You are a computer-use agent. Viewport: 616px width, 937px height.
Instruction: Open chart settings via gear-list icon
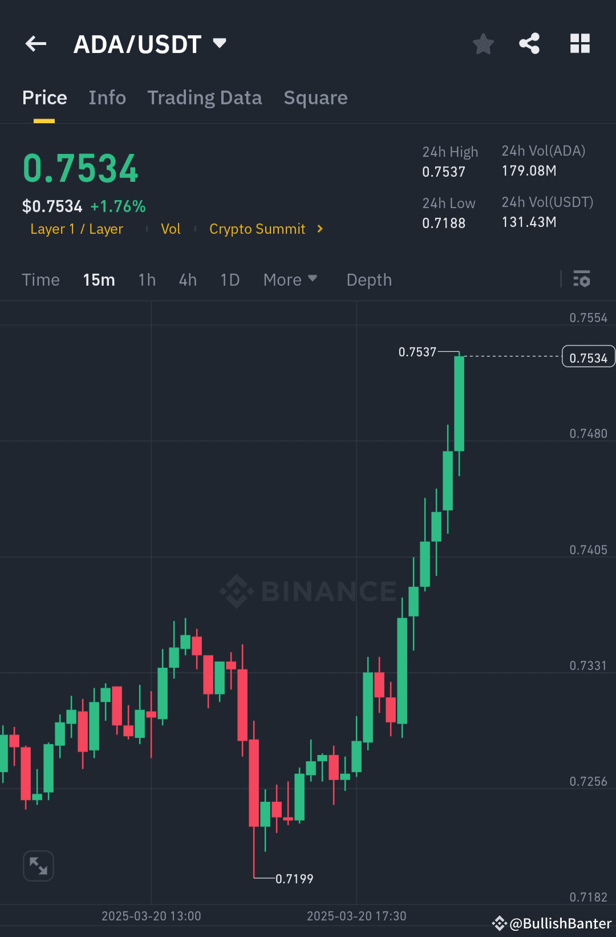pos(581,279)
